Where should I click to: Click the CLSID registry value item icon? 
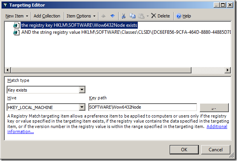[x=16, y=33]
